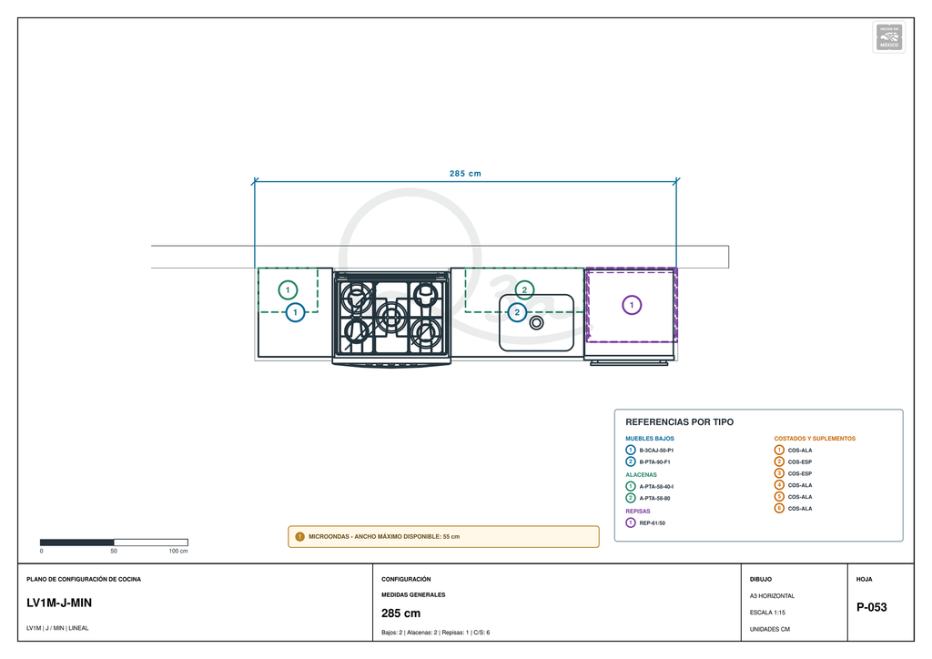Screen dimensions: 932x659
Task: Click the purple legend circle beside REP-61/50
Action: coord(631,522)
